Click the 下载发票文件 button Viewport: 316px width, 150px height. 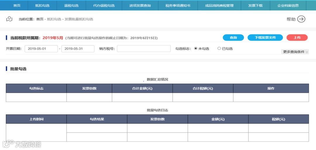(x=265, y=37)
